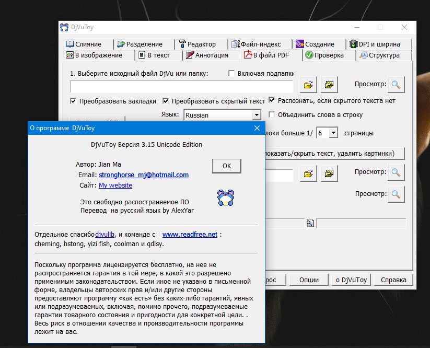Click the В файл PDF tab
Image resolution: width=430 pixels, height=348 pixels.
(271, 55)
